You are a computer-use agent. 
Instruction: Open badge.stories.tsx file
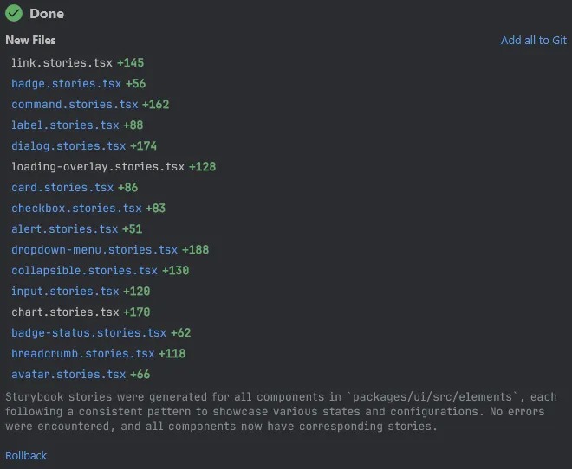66,84
